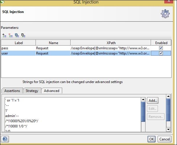Click the Cancel button
Screen dimensions: 177x145
click(x=165, y=139)
